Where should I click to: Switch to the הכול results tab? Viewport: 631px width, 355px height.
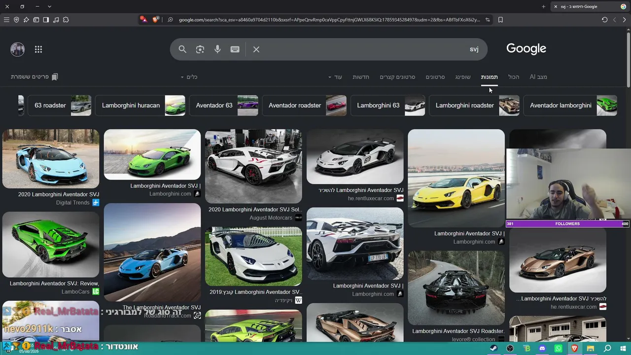click(x=514, y=77)
